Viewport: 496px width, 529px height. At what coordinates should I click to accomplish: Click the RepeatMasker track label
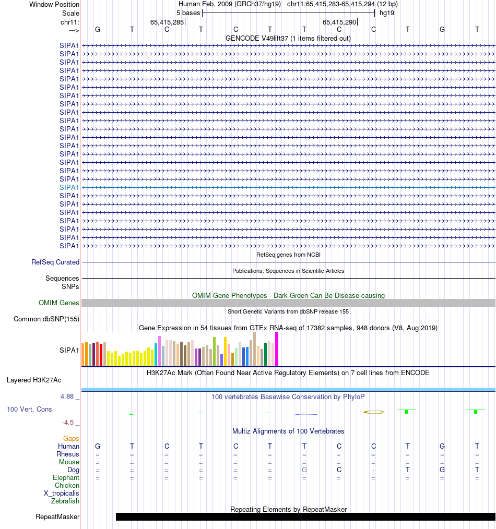[57, 517]
